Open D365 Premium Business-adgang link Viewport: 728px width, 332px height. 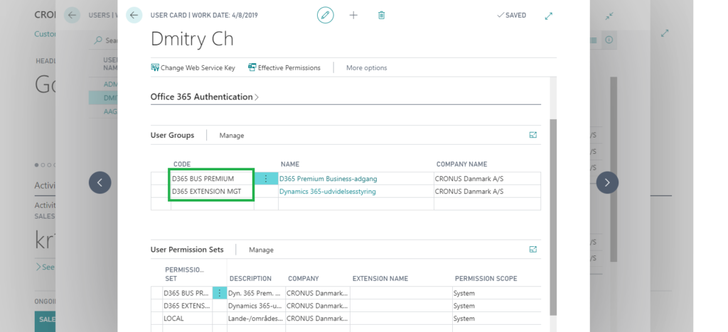pos(328,179)
